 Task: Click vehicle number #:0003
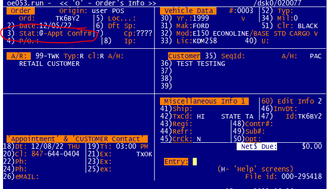241,11
